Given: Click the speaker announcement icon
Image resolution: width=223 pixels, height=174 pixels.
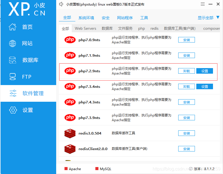Looking at the screenshot, I should click(x=61, y=4).
